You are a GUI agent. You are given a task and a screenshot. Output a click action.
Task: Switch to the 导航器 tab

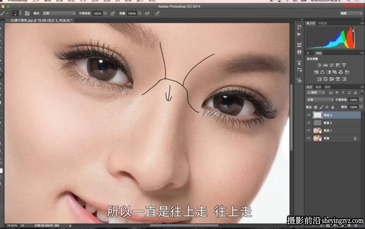pos(322,23)
